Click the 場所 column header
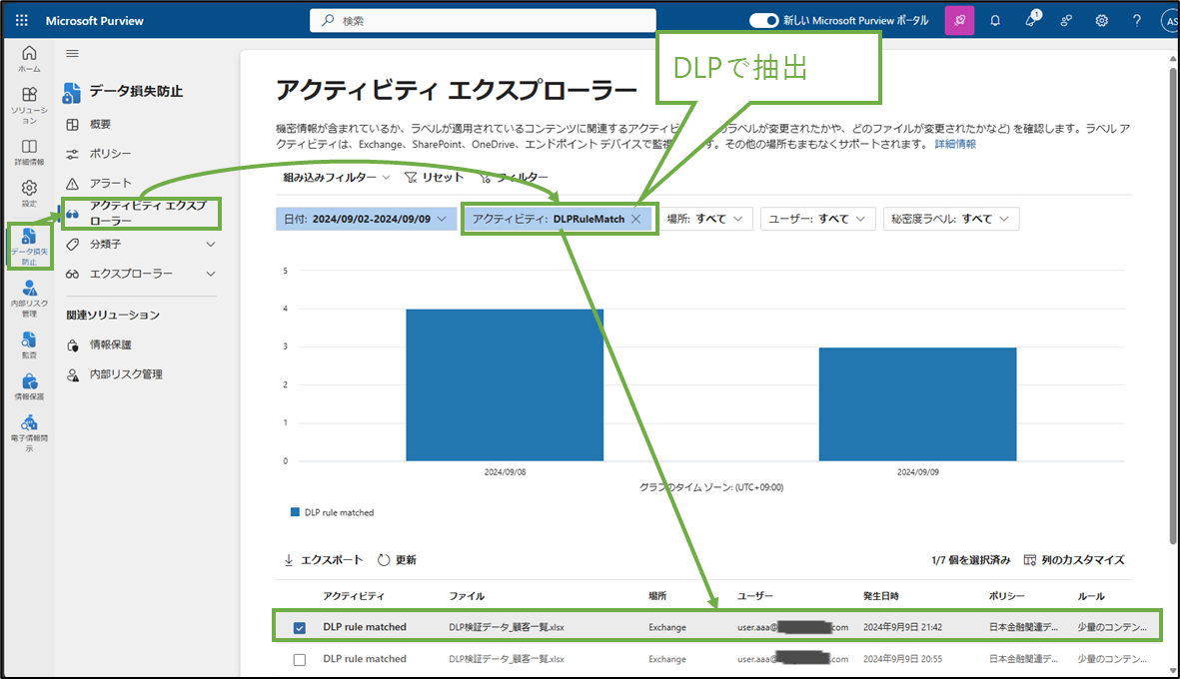 (x=657, y=595)
